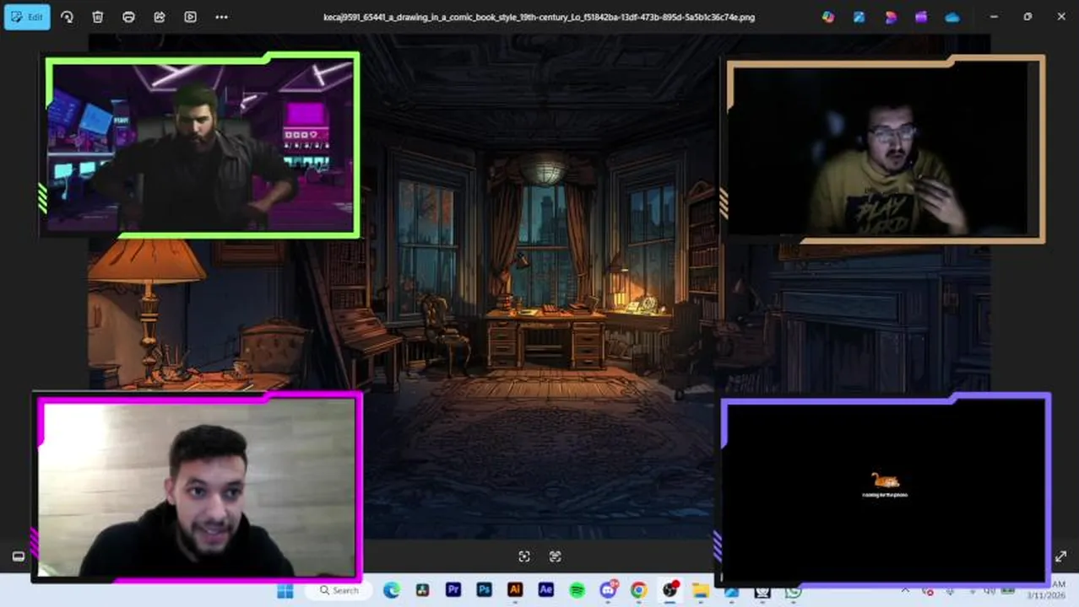Enter fullscreen using the expand arrows icon
The height and width of the screenshot is (607, 1079).
tap(1060, 556)
